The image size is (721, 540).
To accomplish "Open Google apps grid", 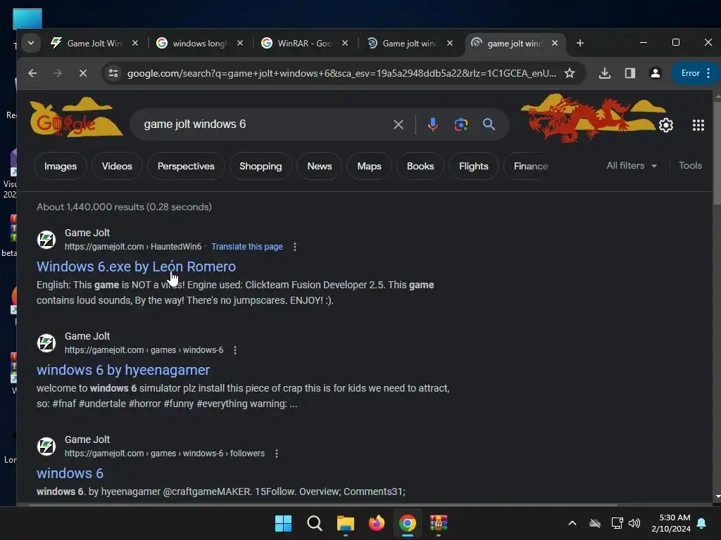I will click(698, 125).
